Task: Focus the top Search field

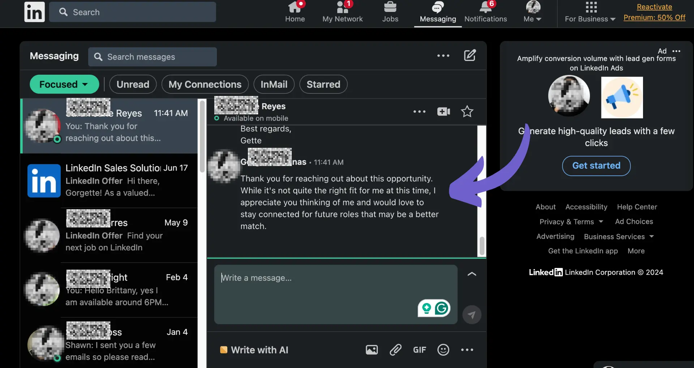Action: pyautogui.click(x=133, y=12)
